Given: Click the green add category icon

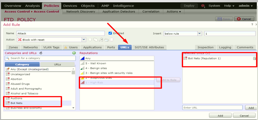Looking at the screenshot, I should tap(74, 53).
